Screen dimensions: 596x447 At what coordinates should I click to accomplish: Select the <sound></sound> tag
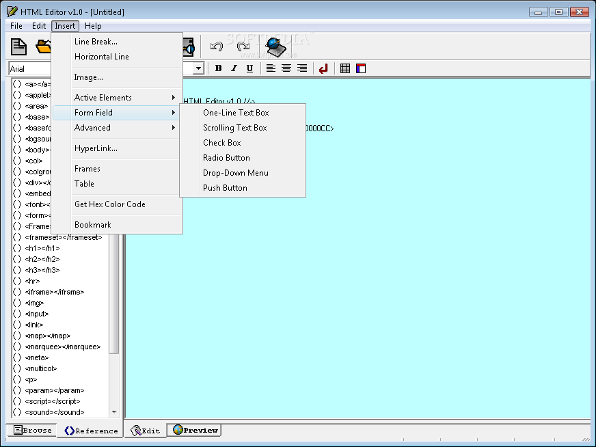55,412
